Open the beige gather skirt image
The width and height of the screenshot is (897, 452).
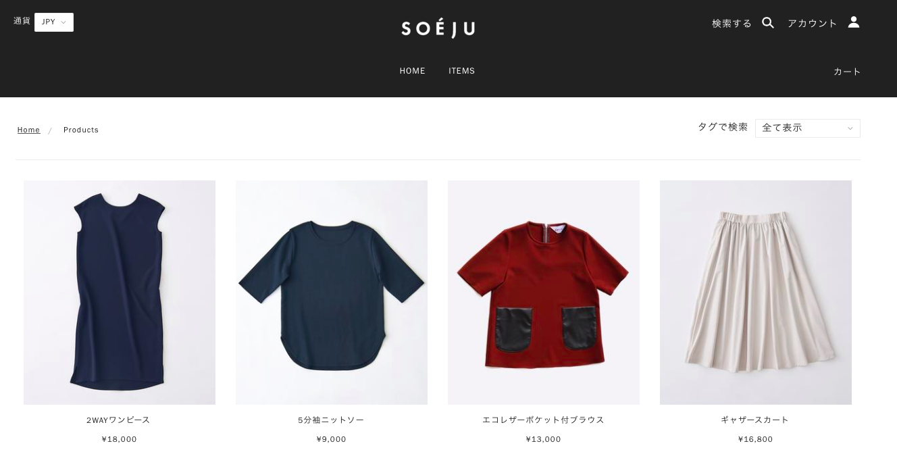pyautogui.click(x=756, y=293)
